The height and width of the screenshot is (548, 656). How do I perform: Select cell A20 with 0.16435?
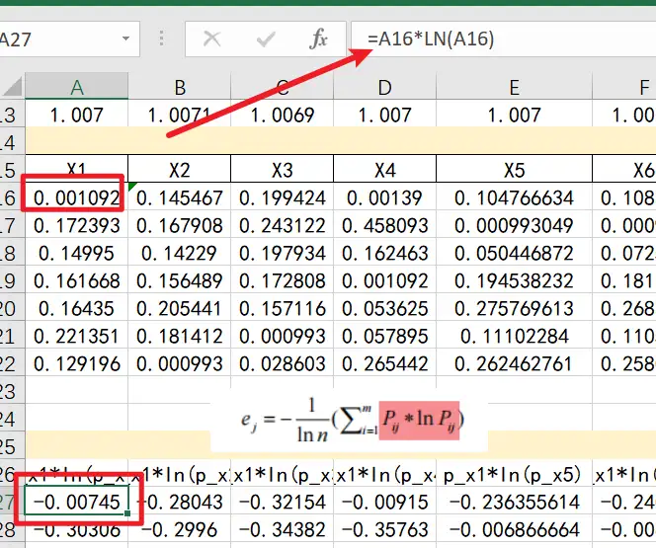[x=76, y=308]
